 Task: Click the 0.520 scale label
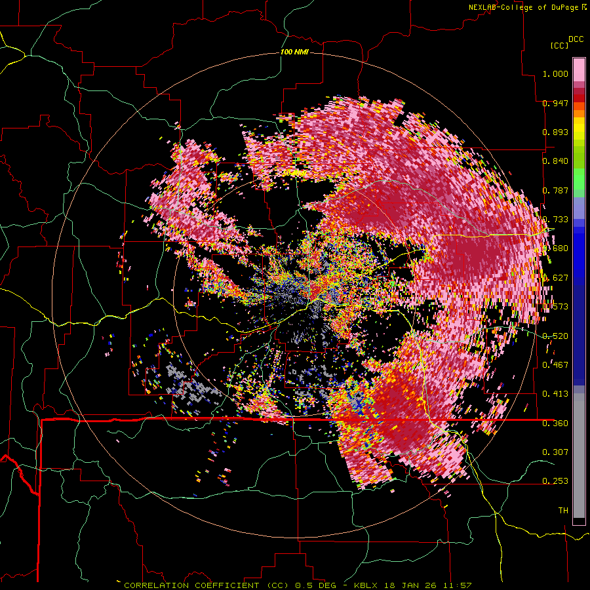555,336
